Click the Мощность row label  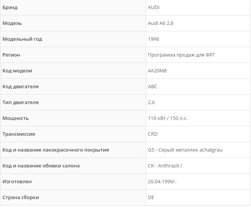(x=16, y=118)
